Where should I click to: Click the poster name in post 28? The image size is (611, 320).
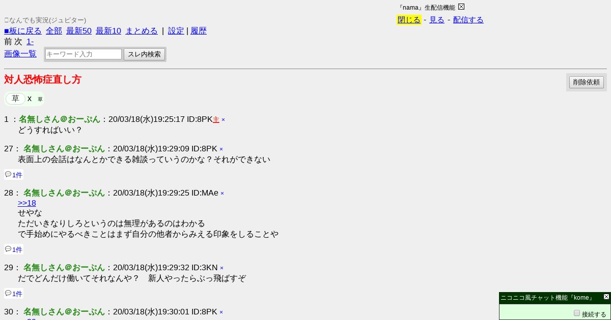pyautogui.click(x=64, y=193)
